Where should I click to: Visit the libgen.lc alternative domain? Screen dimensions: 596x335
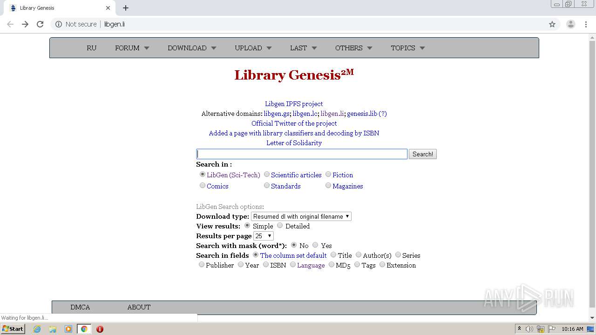(x=305, y=114)
